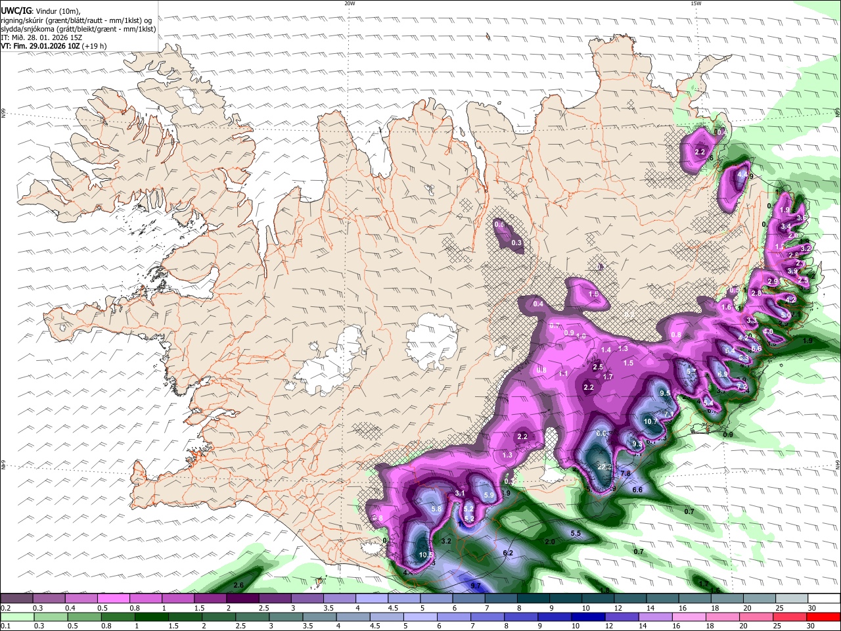Screen dimensions: 841x631
Task: Click the lilac 14–16 rain legend swatch
Action: (656, 617)
